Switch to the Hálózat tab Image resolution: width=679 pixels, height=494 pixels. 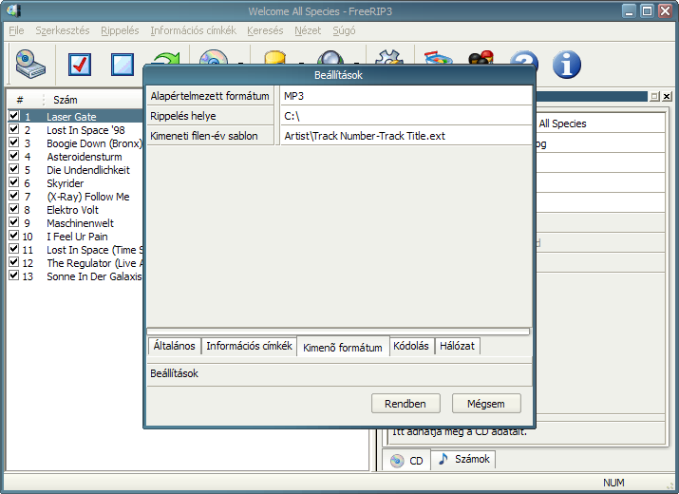tap(457, 346)
